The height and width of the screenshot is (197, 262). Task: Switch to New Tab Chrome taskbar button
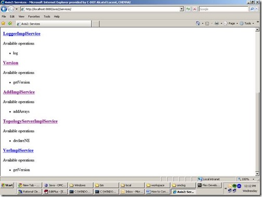[x=29, y=185]
